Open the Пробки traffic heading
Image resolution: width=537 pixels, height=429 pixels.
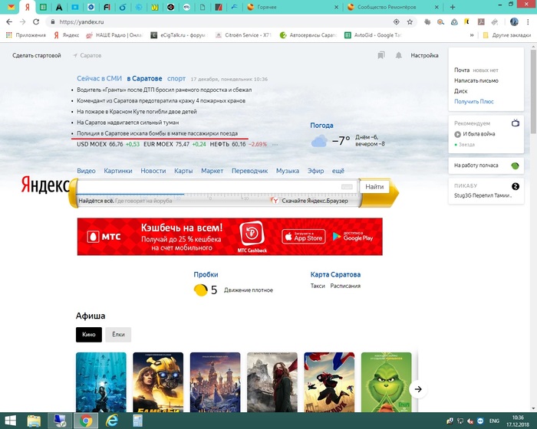point(206,274)
